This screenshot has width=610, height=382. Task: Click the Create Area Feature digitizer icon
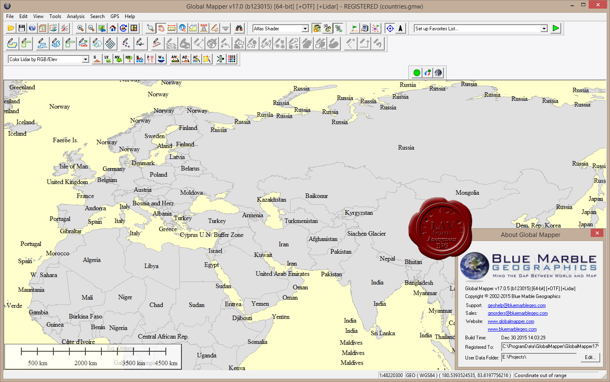(x=12, y=43)
